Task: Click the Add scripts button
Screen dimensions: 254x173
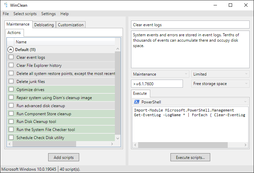Action: click(x=64, y=157)
